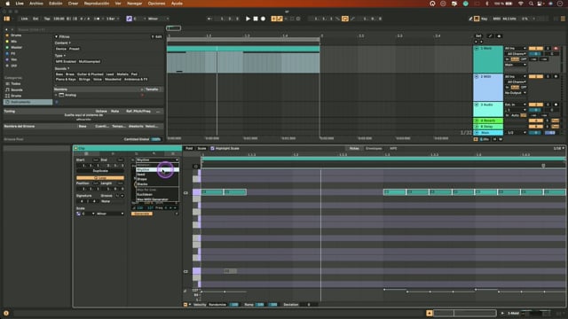Toggle the orange clip Loop button
This screenshot has height=319, width=568.
pos(100,177)
